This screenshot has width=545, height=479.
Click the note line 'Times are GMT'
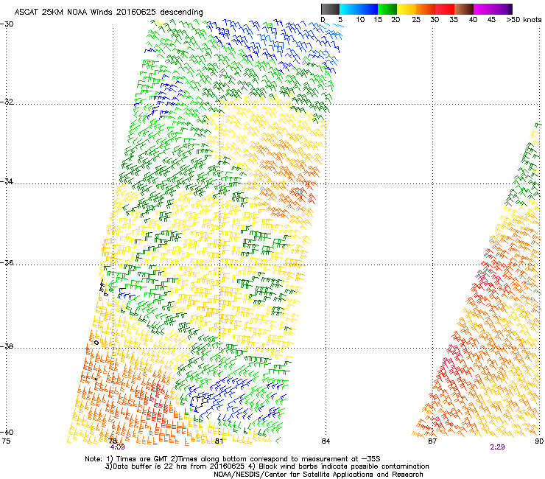(142, 459)
